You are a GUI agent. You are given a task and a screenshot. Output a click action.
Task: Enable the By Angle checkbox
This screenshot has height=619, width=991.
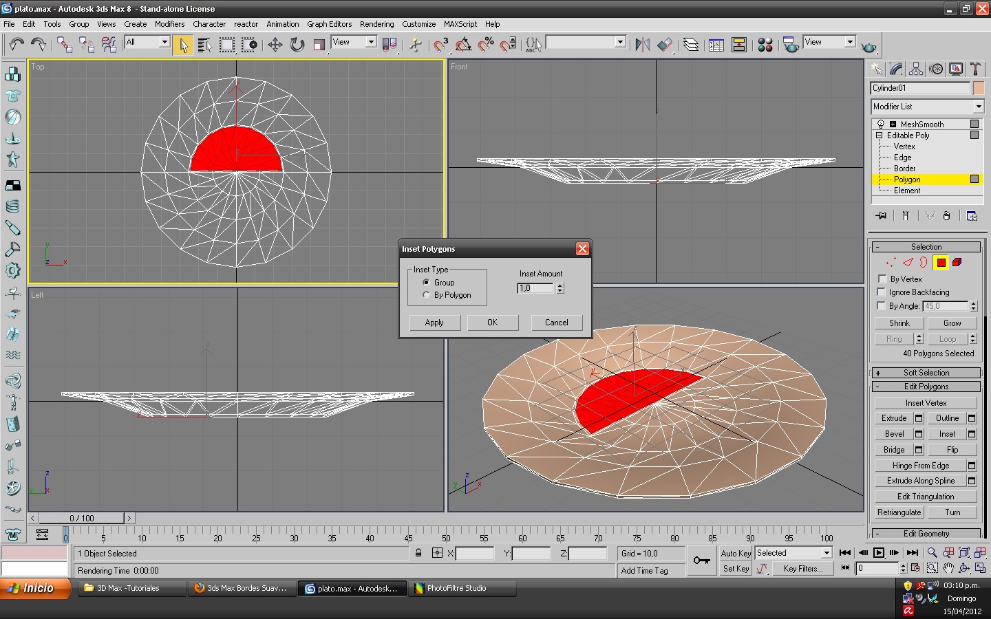(x=882, y=305)
